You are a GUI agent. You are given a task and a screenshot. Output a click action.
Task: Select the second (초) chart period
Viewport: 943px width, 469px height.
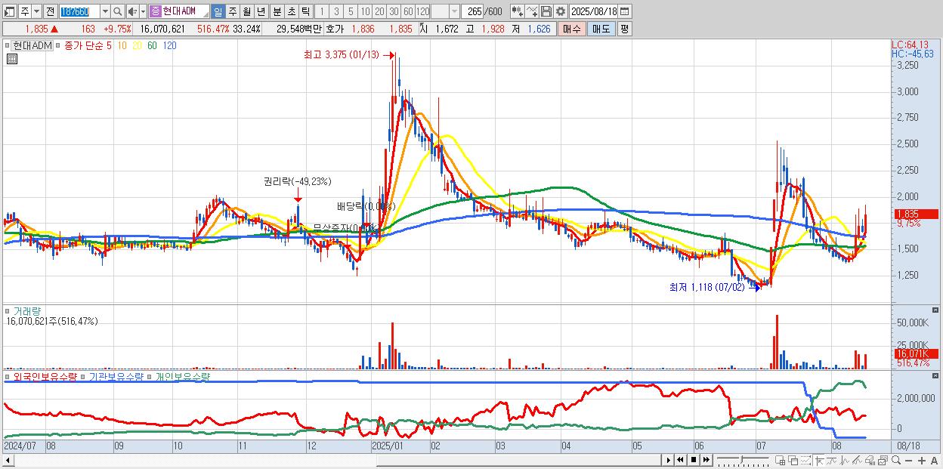click(291, 11)
